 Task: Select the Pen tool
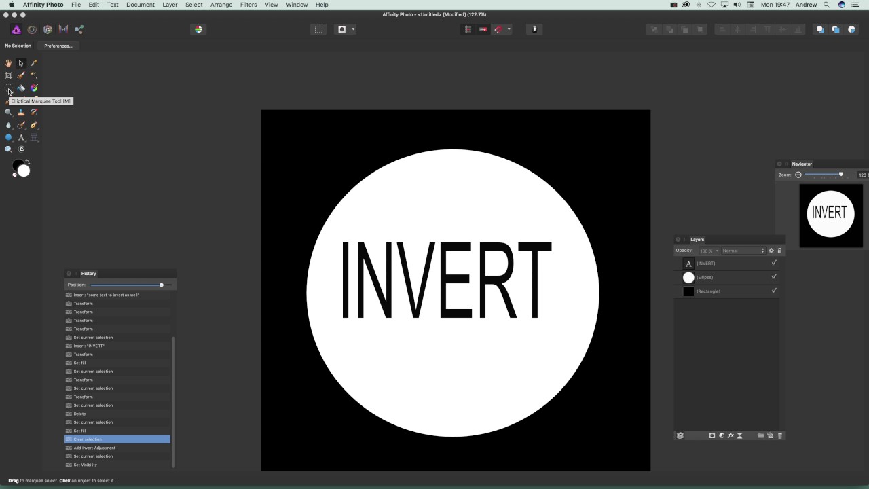[x=34, y=125]
